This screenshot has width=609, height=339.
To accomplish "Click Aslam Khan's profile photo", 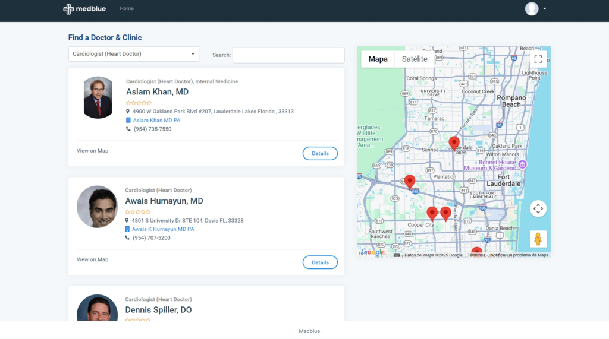I will click(x=98, y=97).
